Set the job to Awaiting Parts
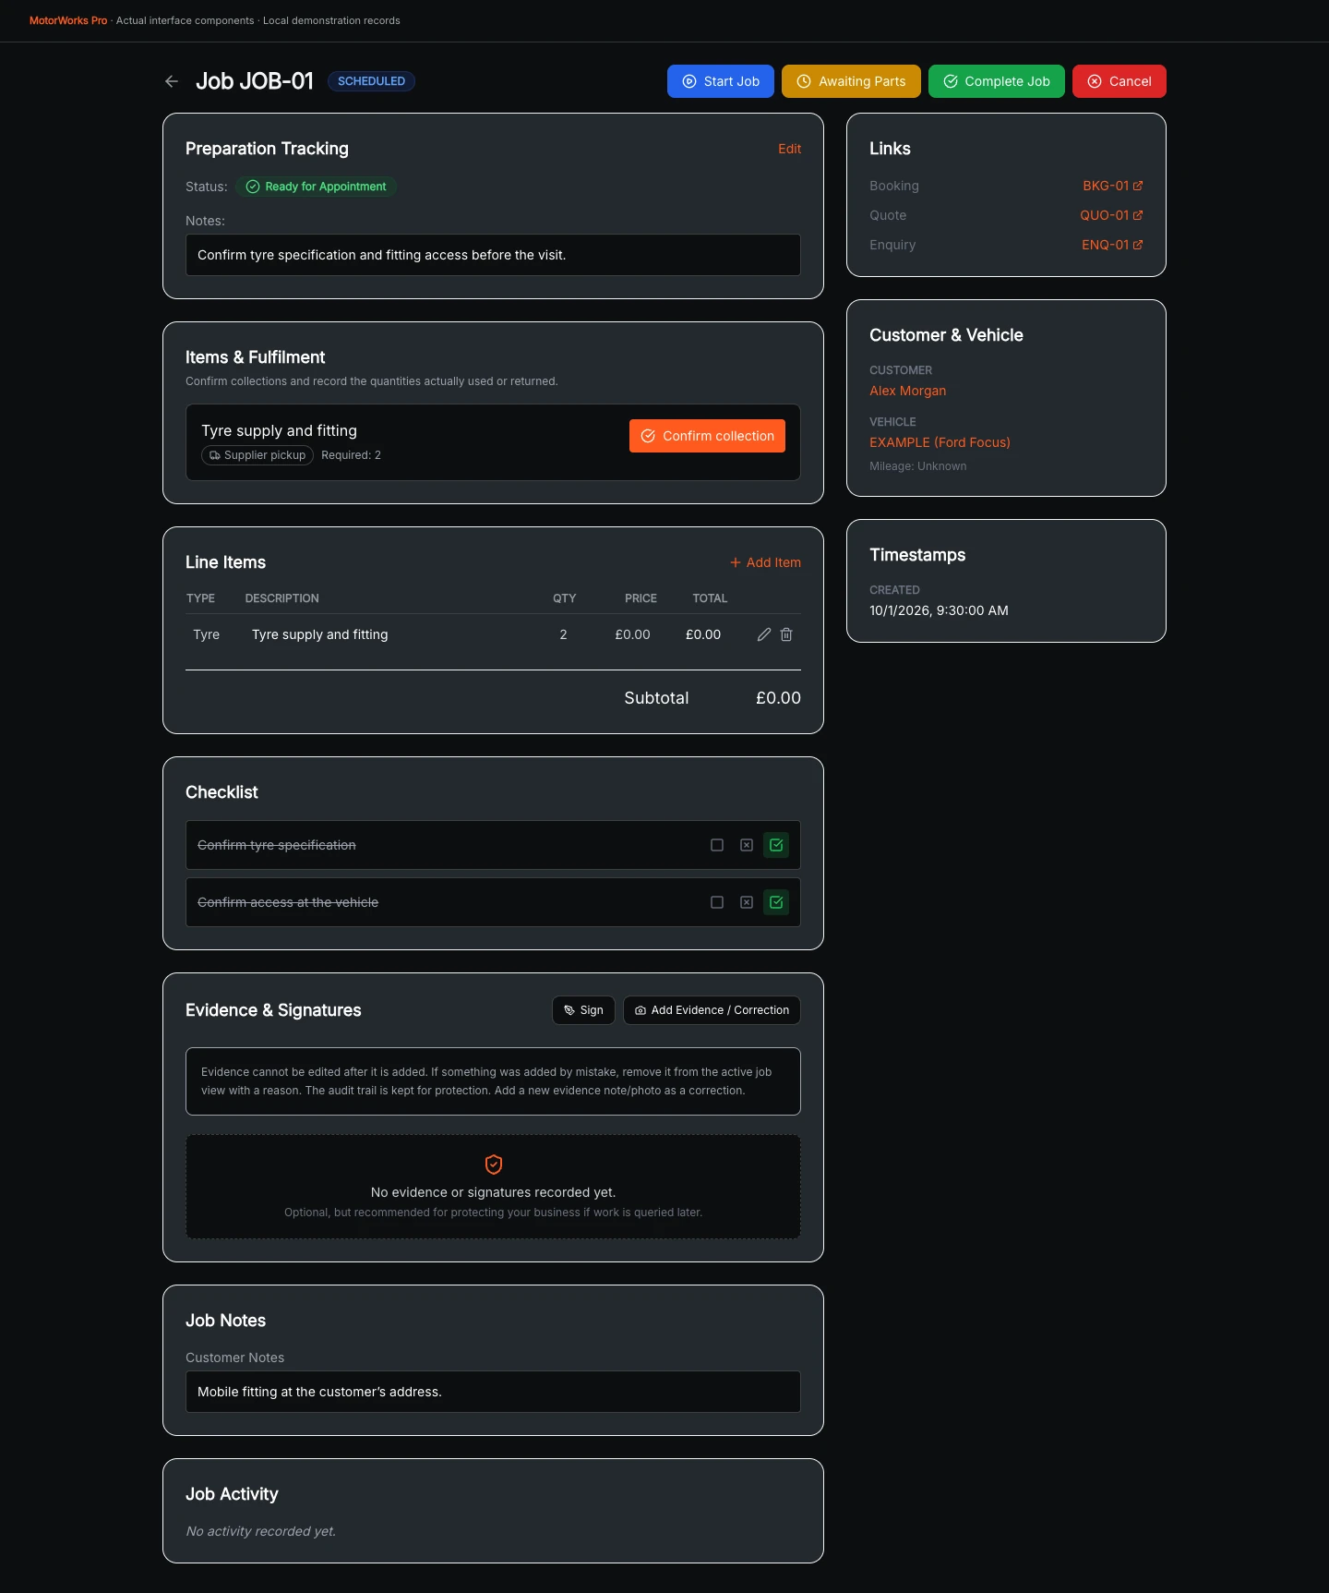Viewport: 1329px width, 1593px height. point(851,81)
